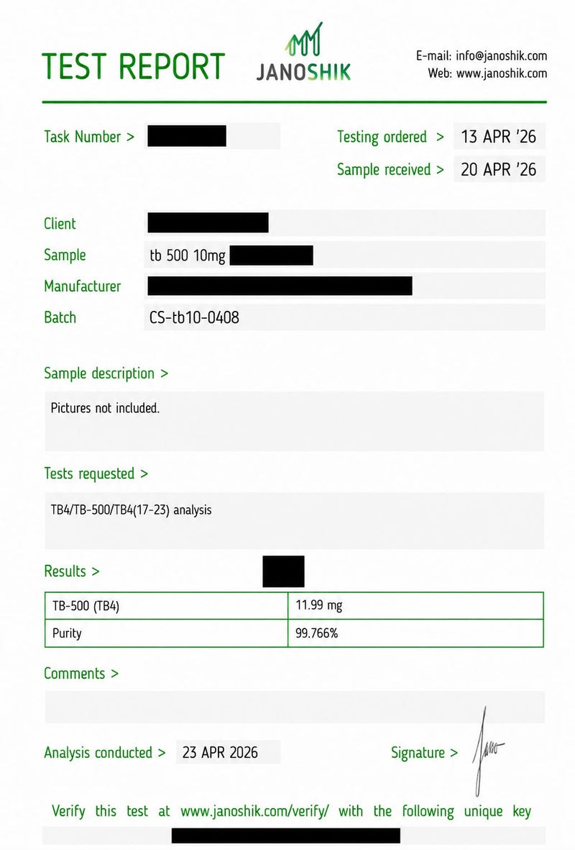The image size is (575, 850).
Task: Open the www.janoshik.com web address
Action: [x=502, y=73]
